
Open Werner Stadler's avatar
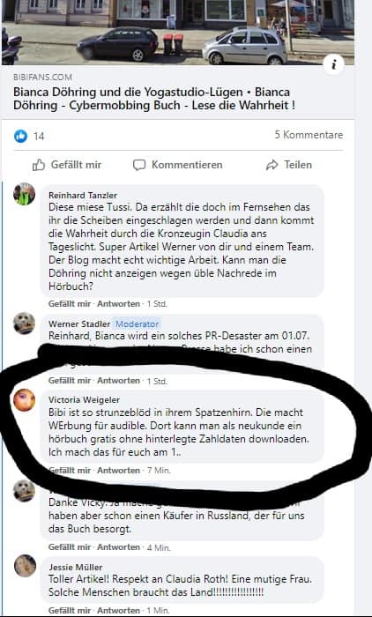coord(25,323)
